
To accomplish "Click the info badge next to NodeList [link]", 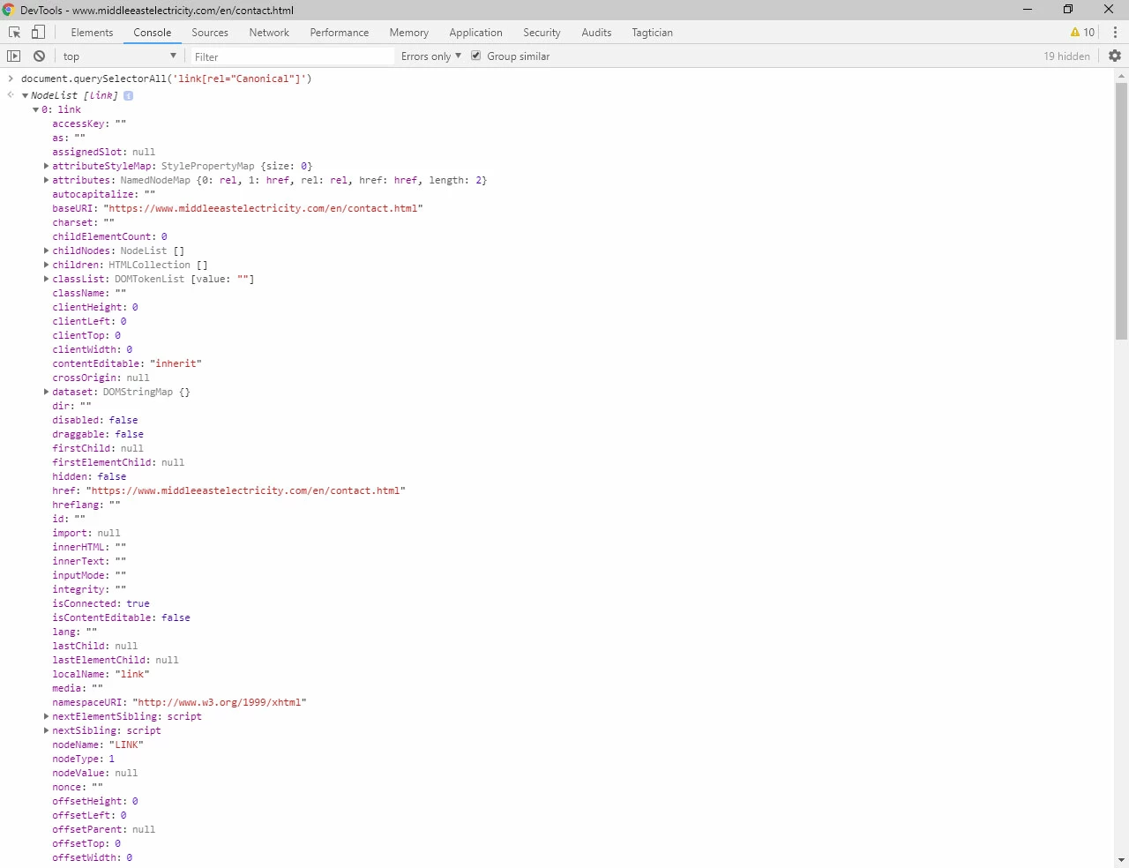I will coord(128,95).
